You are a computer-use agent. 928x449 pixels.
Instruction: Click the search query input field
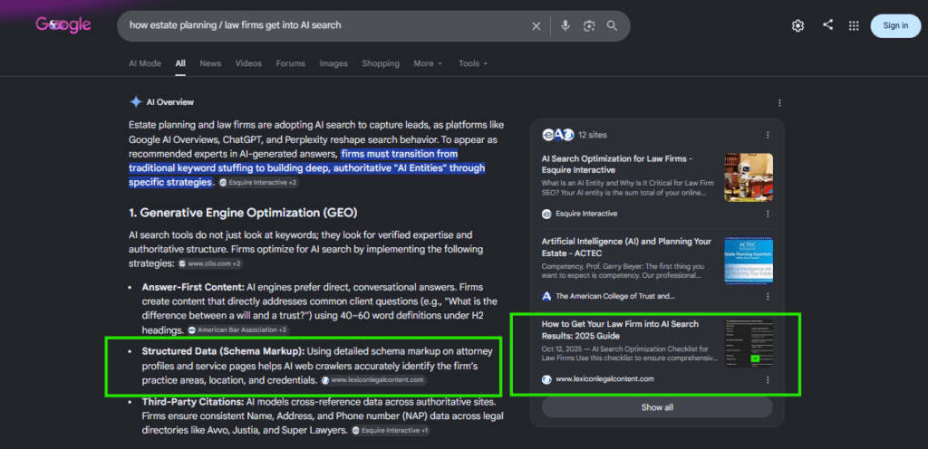click(325, 26)
